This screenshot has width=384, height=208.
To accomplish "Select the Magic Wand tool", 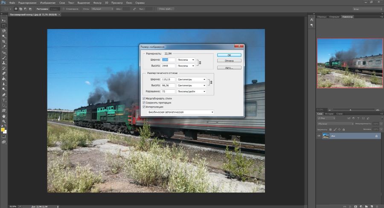I will (x=4, y=36).
